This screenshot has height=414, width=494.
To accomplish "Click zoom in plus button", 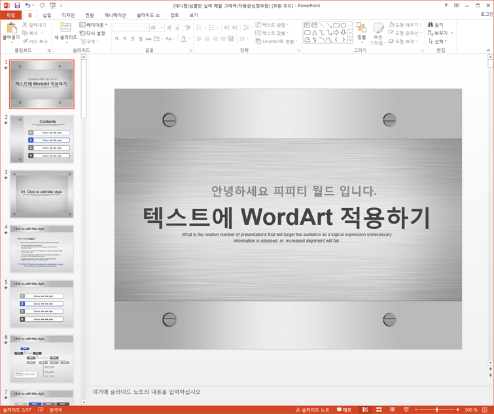I will pos(458,409).
